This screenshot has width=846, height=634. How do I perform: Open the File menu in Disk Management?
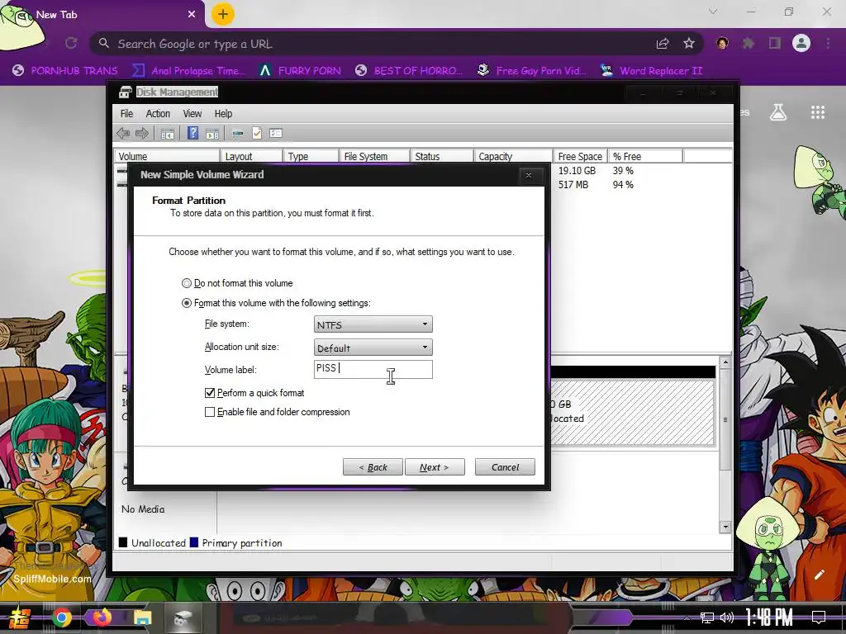126,114
